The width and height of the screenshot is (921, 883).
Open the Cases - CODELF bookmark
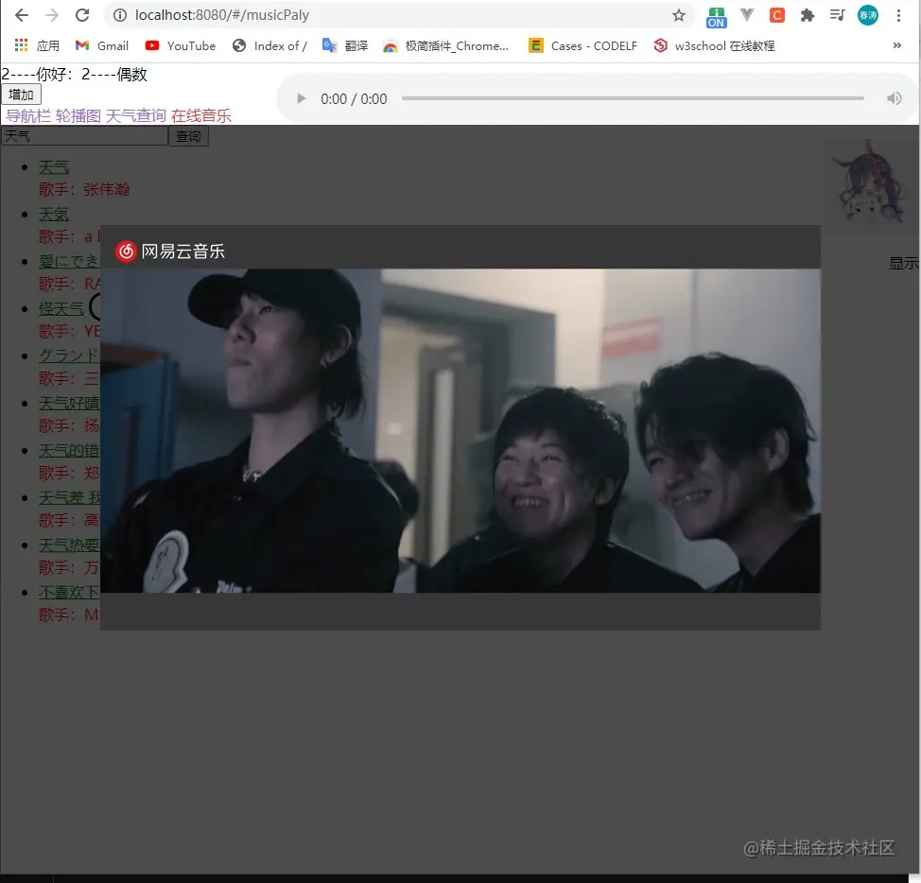pos(583,45)
